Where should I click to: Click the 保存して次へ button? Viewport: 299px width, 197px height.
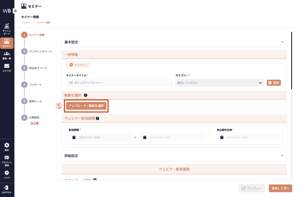tap(280, 188)
